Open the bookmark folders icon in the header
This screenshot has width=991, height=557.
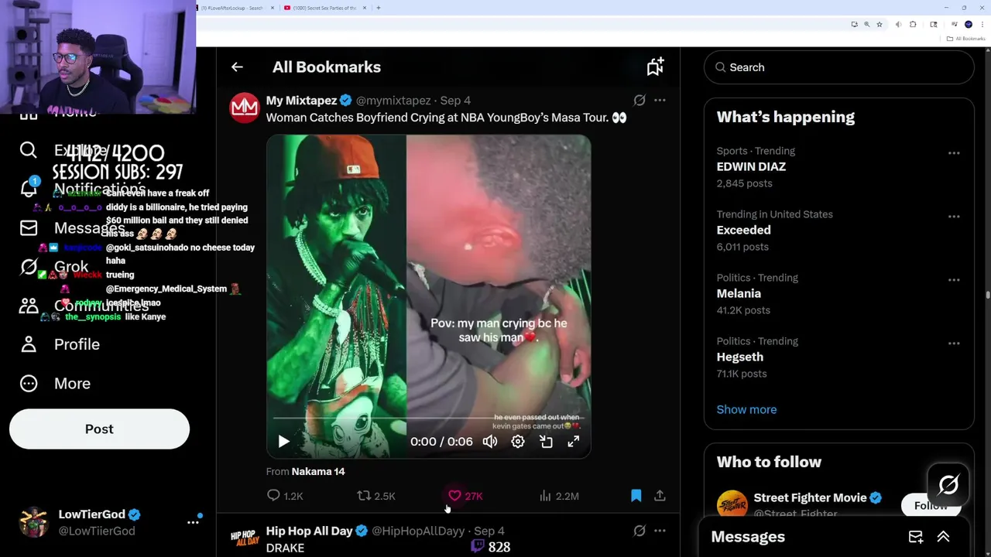[655, 67]
